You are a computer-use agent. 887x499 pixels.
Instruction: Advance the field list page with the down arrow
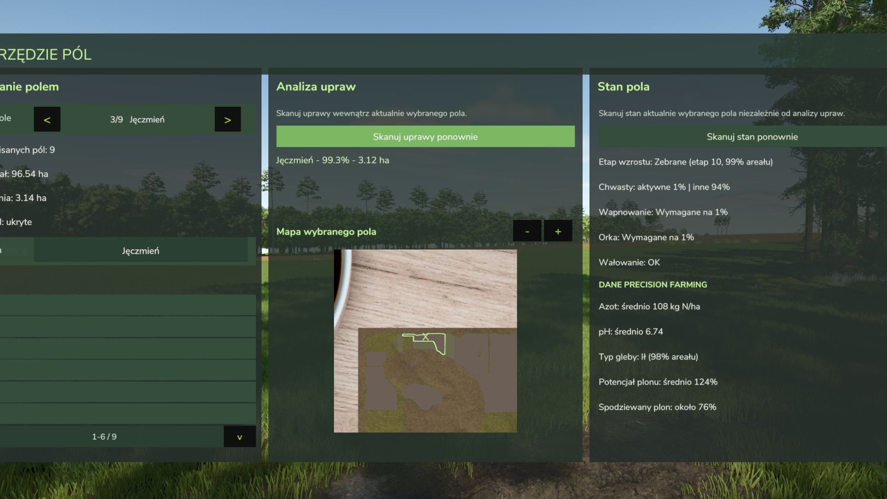pyautogui.click(x=240, y=437)
